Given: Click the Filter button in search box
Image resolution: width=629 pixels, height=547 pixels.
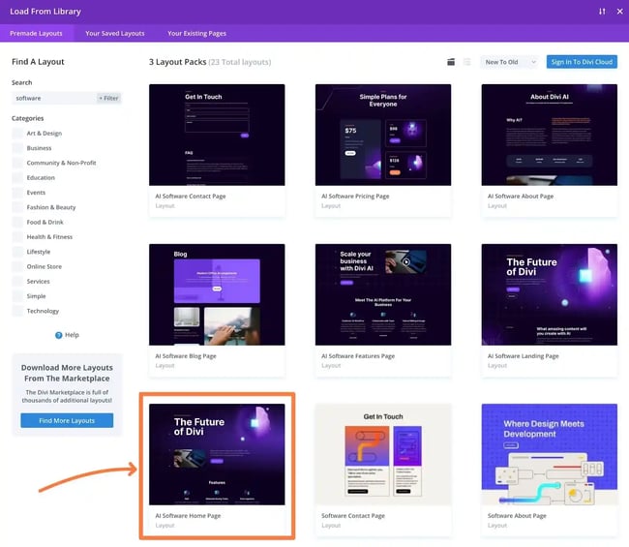Looking at the screenshot, I should [108, 98].
